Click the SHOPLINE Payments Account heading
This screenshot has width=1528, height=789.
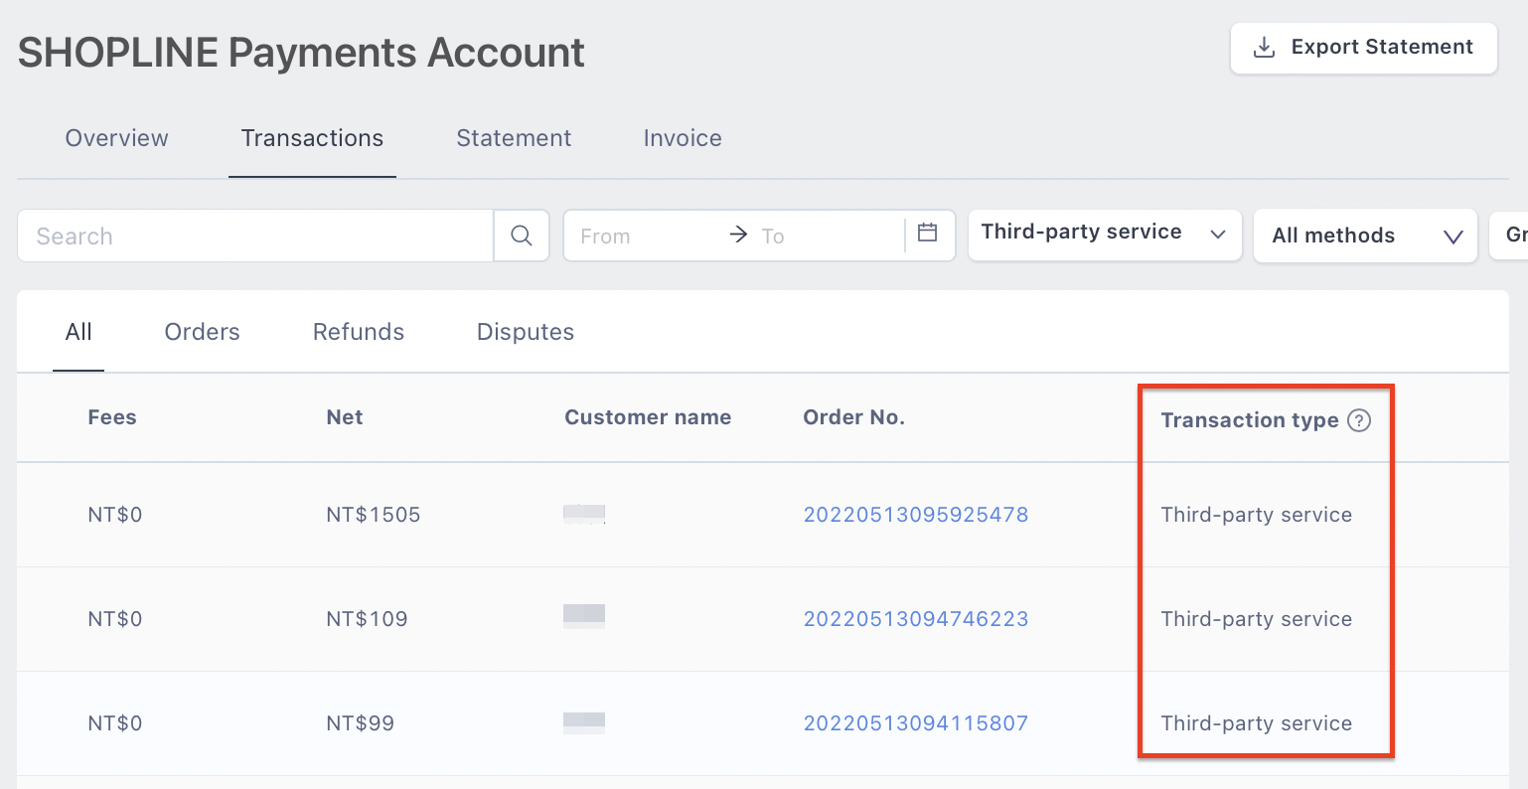click(x=301, y=53)
